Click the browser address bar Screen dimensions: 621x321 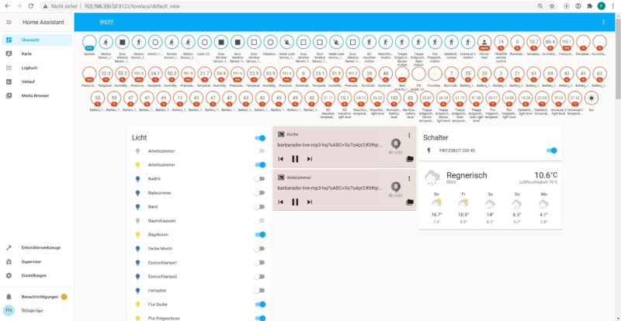[x=310, y=5]
